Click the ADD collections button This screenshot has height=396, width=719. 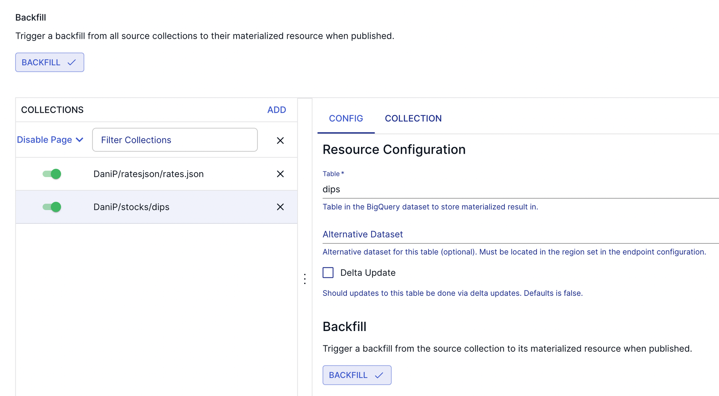[x=276, y=110]
